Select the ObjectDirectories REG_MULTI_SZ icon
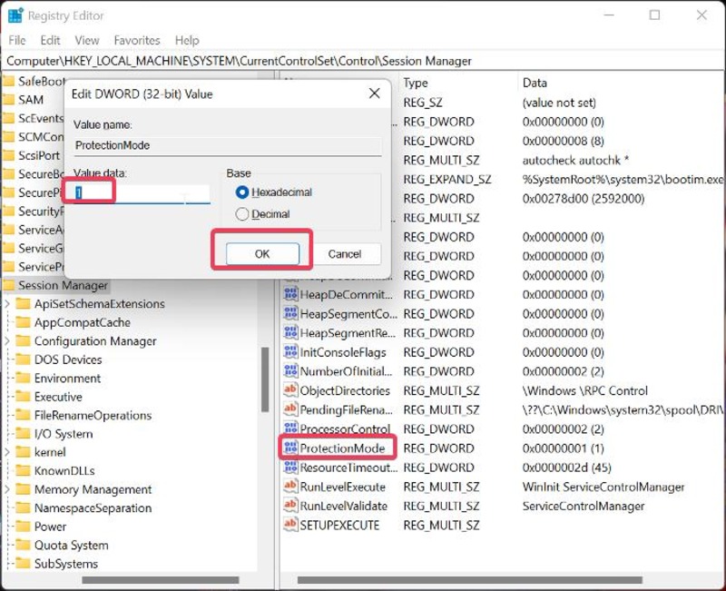 tap(291, 390)
